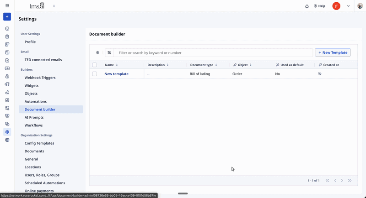
Task: Go to next page arrow
Action: 342,181
